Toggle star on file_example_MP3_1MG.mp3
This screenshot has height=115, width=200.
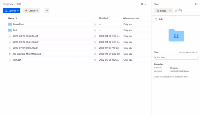(95, 54)
